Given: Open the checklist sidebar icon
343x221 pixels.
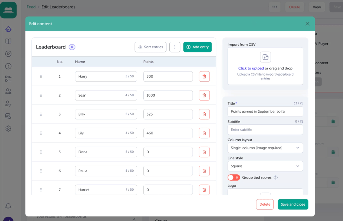Looking at the screenshot, I should (x=8, y=78).
